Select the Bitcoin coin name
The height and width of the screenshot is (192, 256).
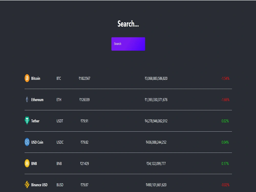click(x=36, y=78)
